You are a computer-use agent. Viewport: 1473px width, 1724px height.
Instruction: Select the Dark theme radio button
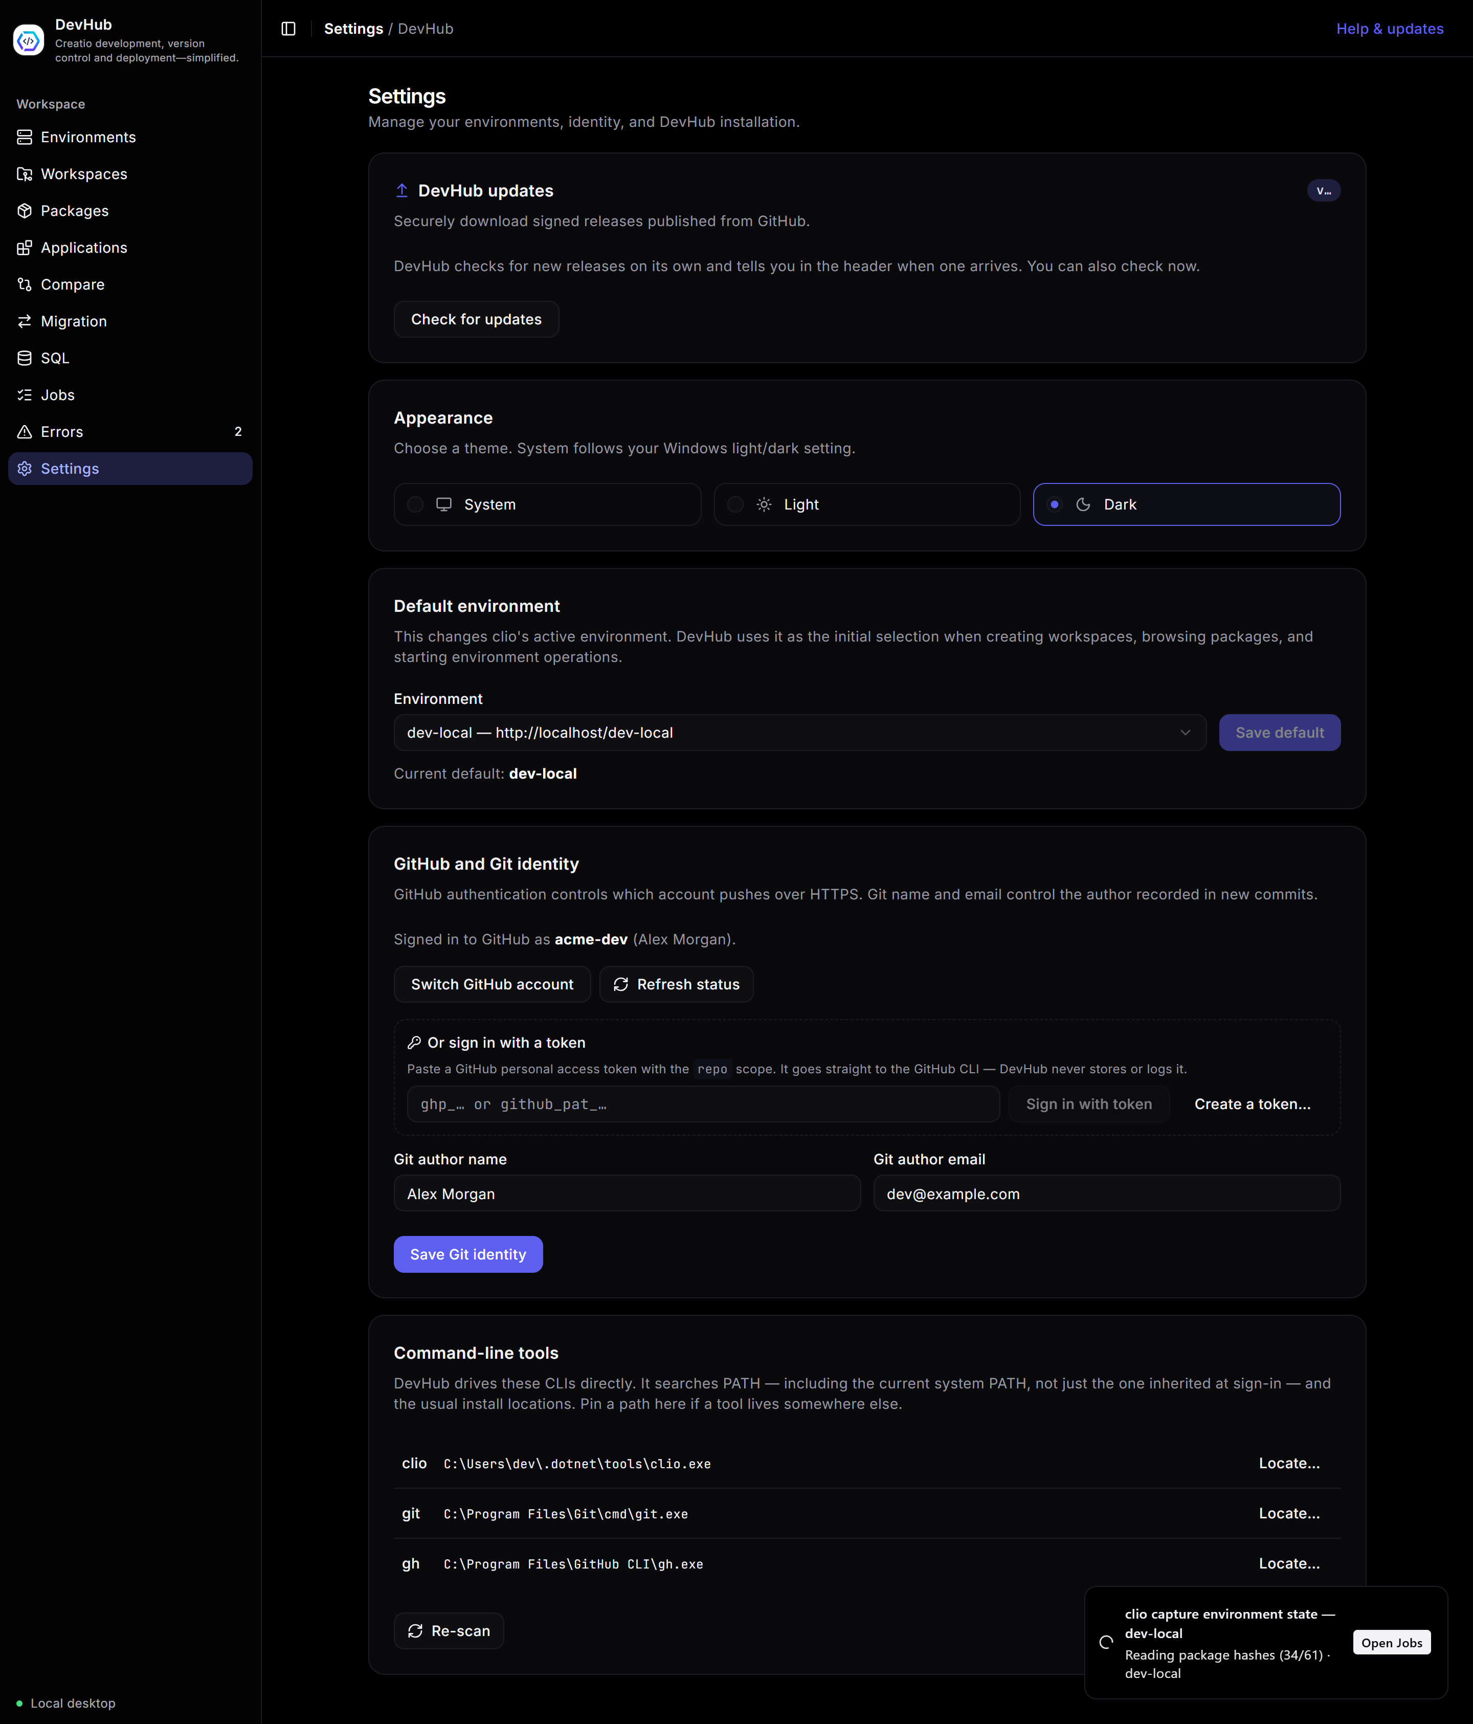pos(1055,504)
